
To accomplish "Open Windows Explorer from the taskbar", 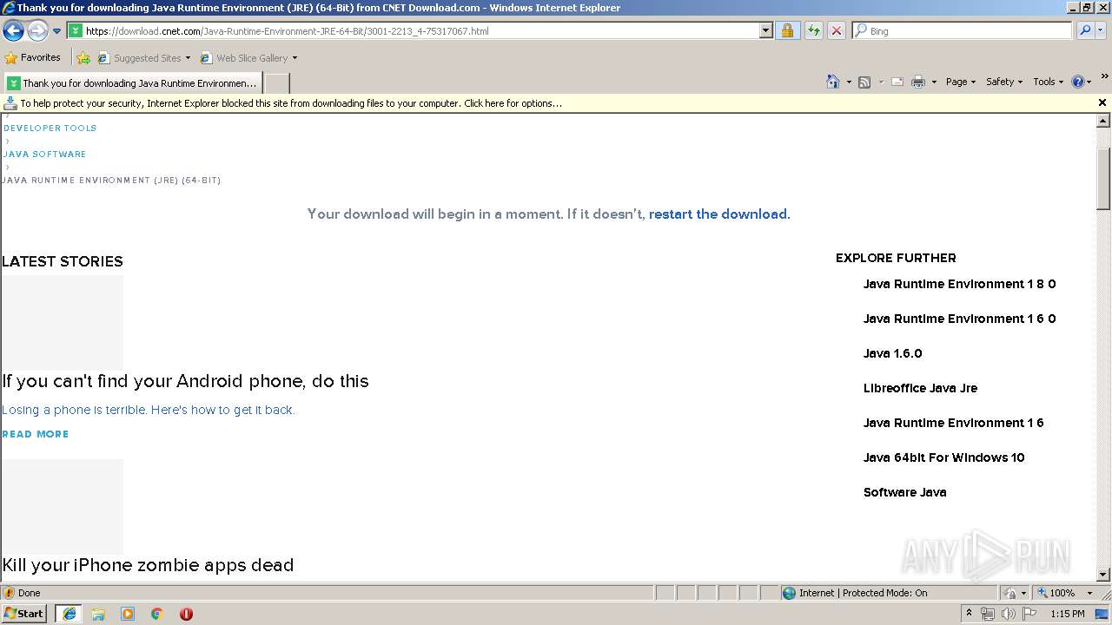I will [x=98, y=614].
